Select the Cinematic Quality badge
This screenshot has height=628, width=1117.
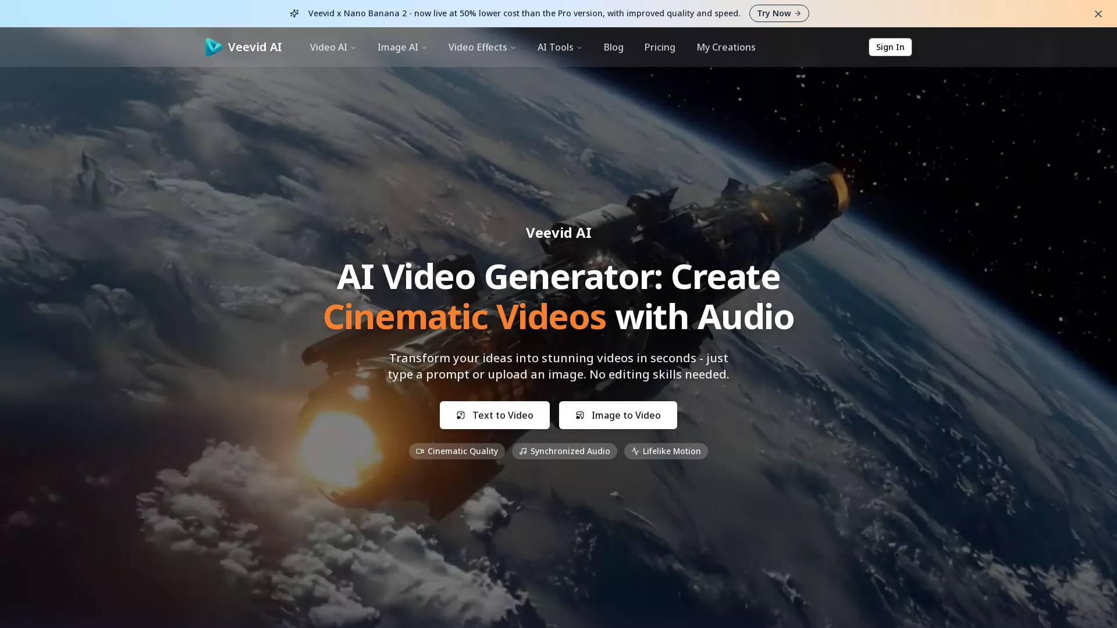456,451
